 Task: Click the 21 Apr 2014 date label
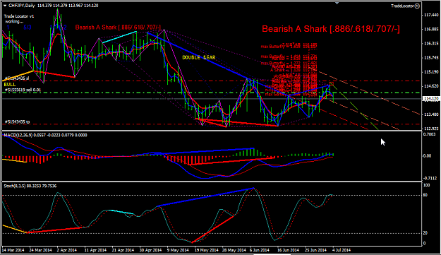(x=123, y=250)
